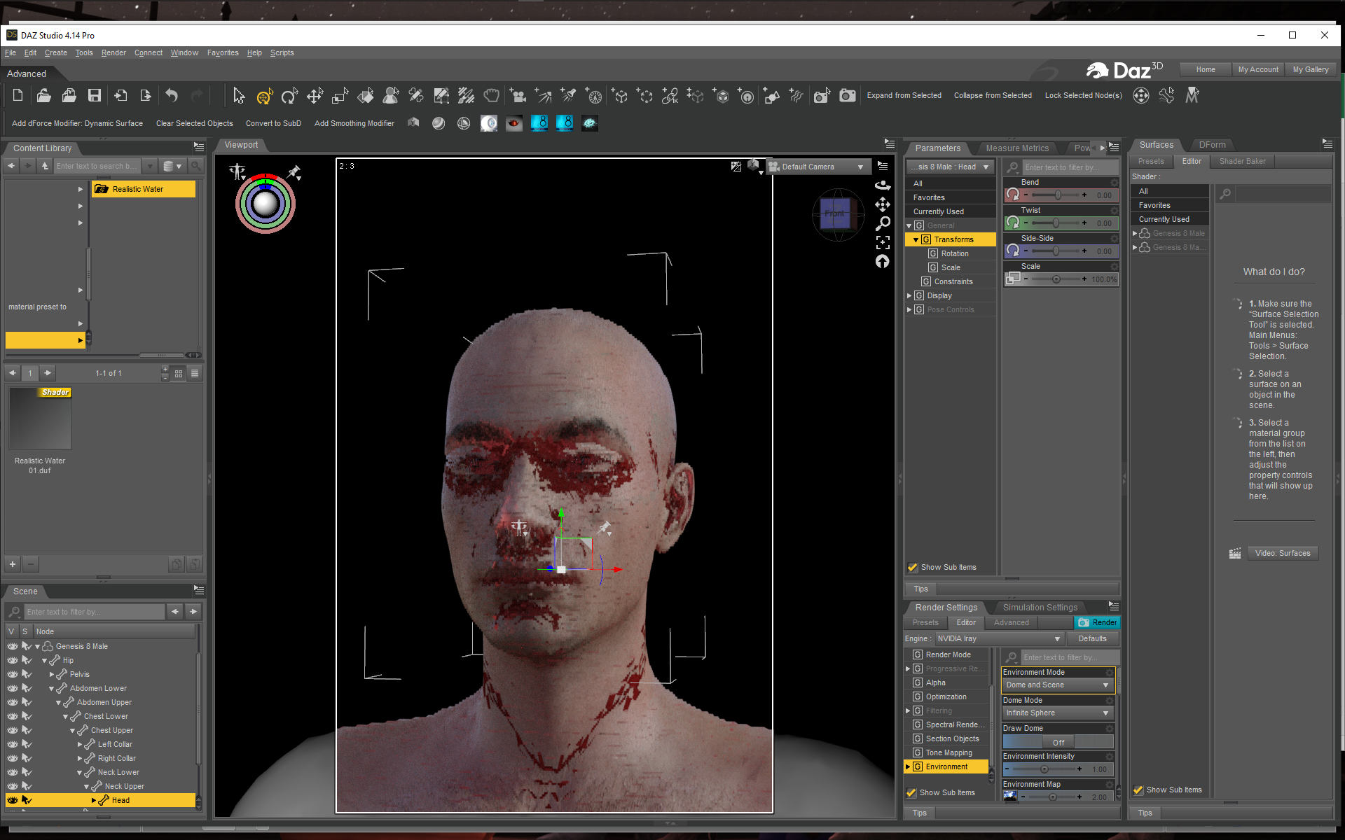Open the Render menu
Screen dimensions: 1345x840
pos(113,52)
